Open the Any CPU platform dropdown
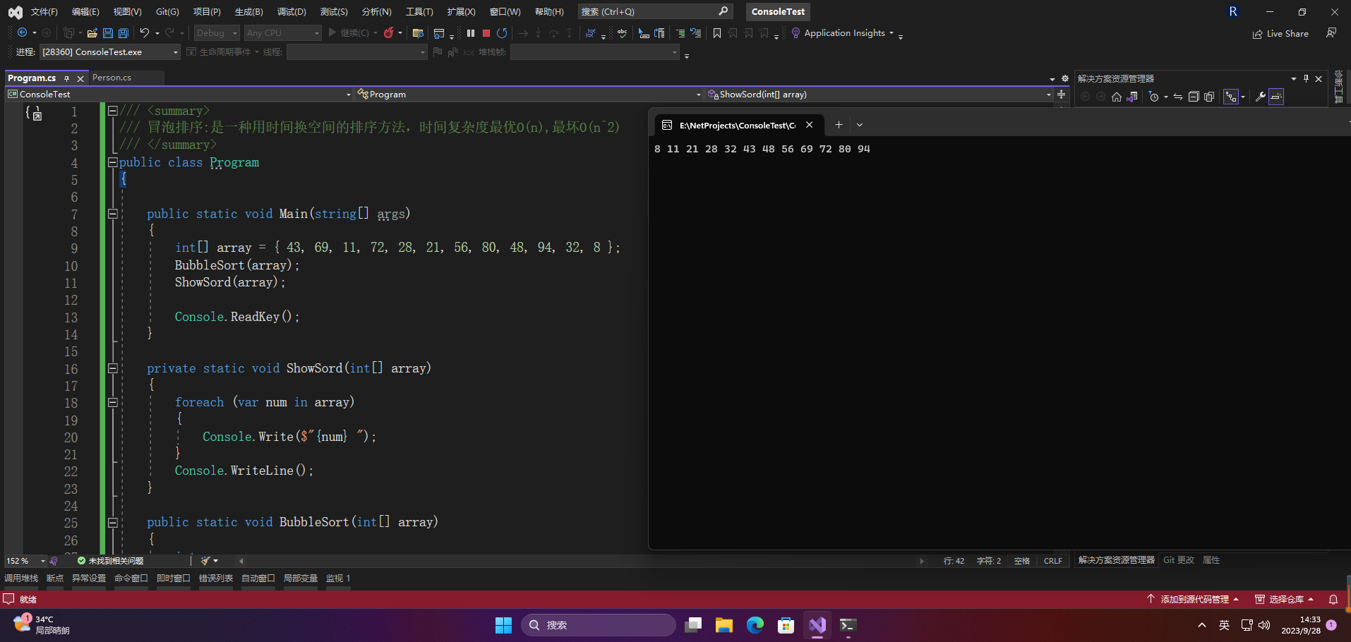1351x642 pixels. pos(282,32)
